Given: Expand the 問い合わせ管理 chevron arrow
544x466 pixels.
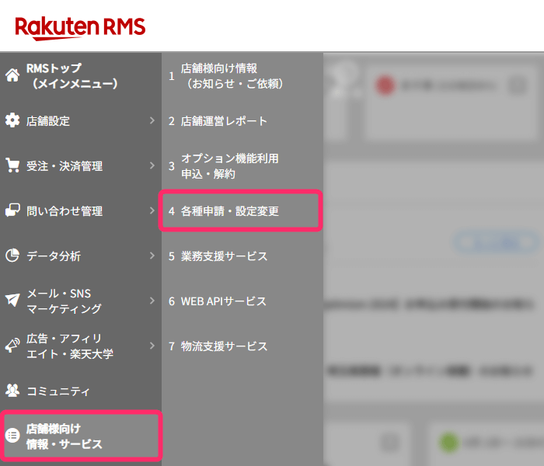Looking at the screenshot, I should click(x=152, y=210).
